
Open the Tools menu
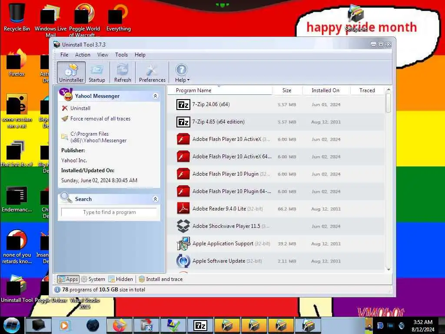(121, 55)
